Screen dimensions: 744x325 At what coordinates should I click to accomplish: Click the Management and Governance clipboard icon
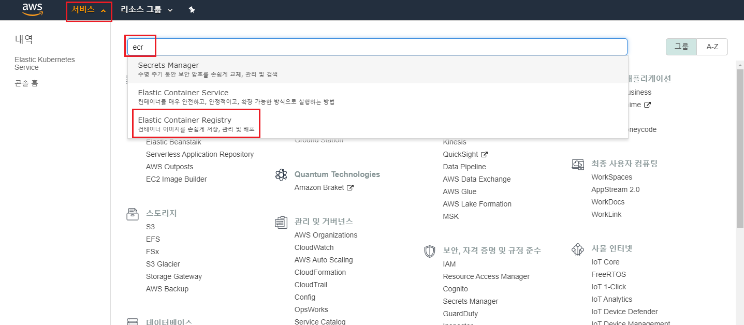[281, 223]
